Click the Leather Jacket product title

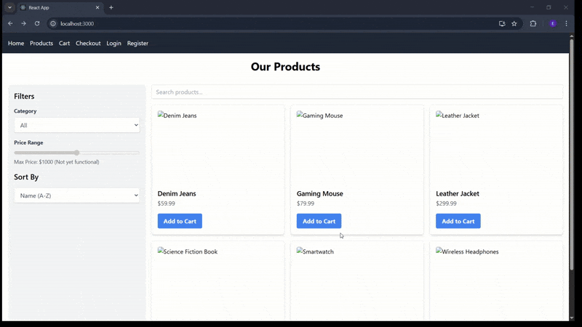point(458,193)
